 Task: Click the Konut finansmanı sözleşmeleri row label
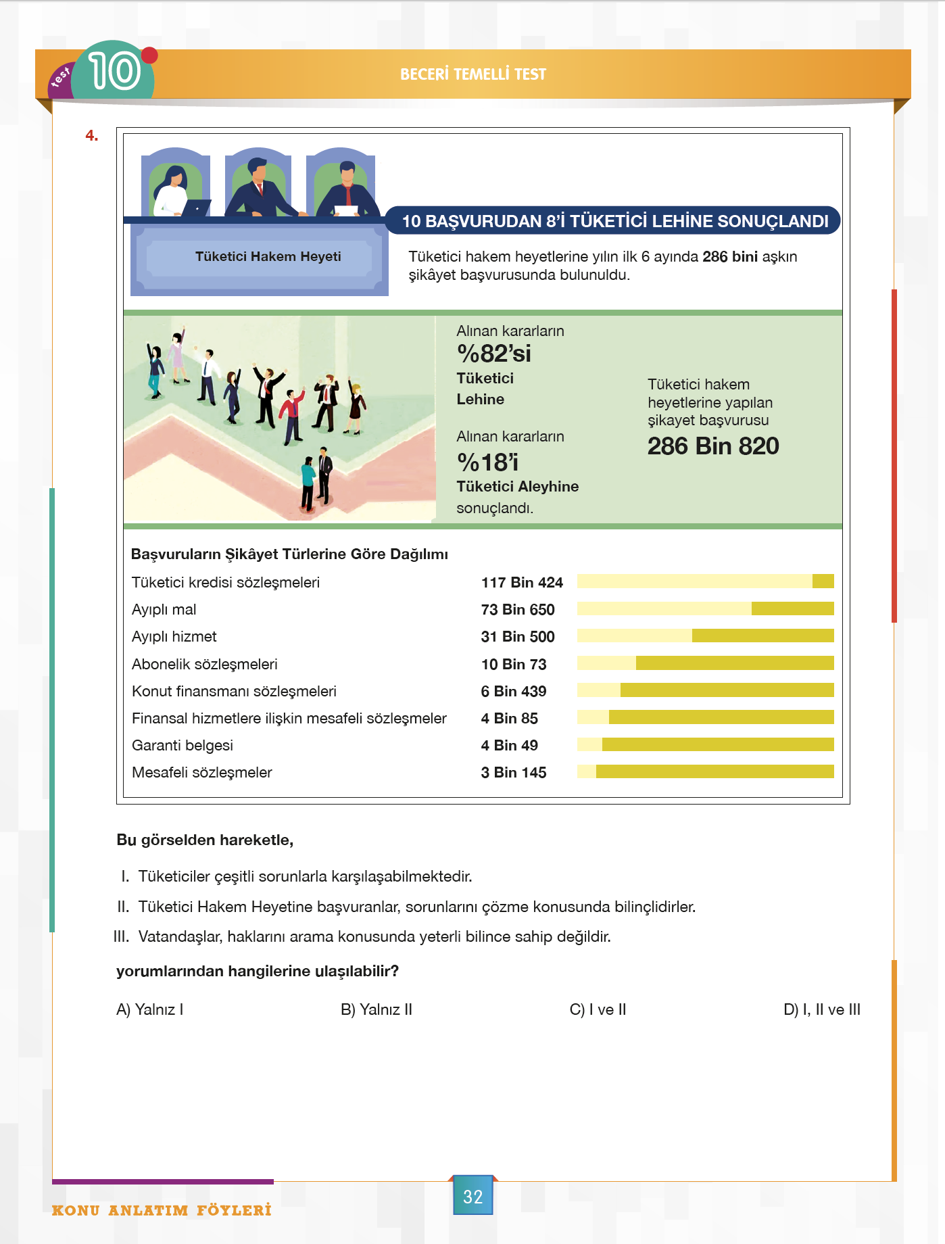234,692
